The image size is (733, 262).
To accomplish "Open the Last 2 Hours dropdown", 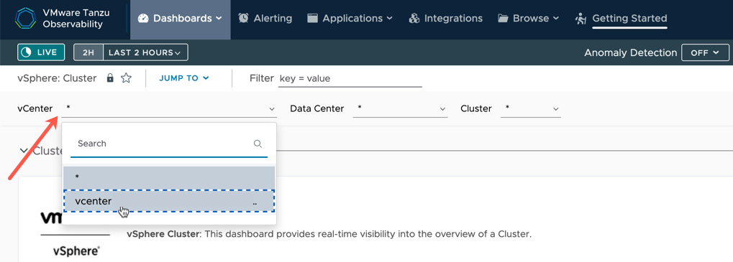I will 145,52.
